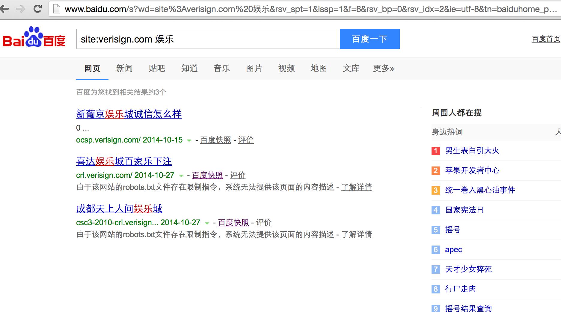This screenshot has width=561, height=312.
Task: Click the page icon in address bar
Action: coord(57,9)
